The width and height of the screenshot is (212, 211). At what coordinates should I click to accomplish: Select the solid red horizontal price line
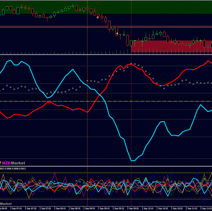click(106, 26)
